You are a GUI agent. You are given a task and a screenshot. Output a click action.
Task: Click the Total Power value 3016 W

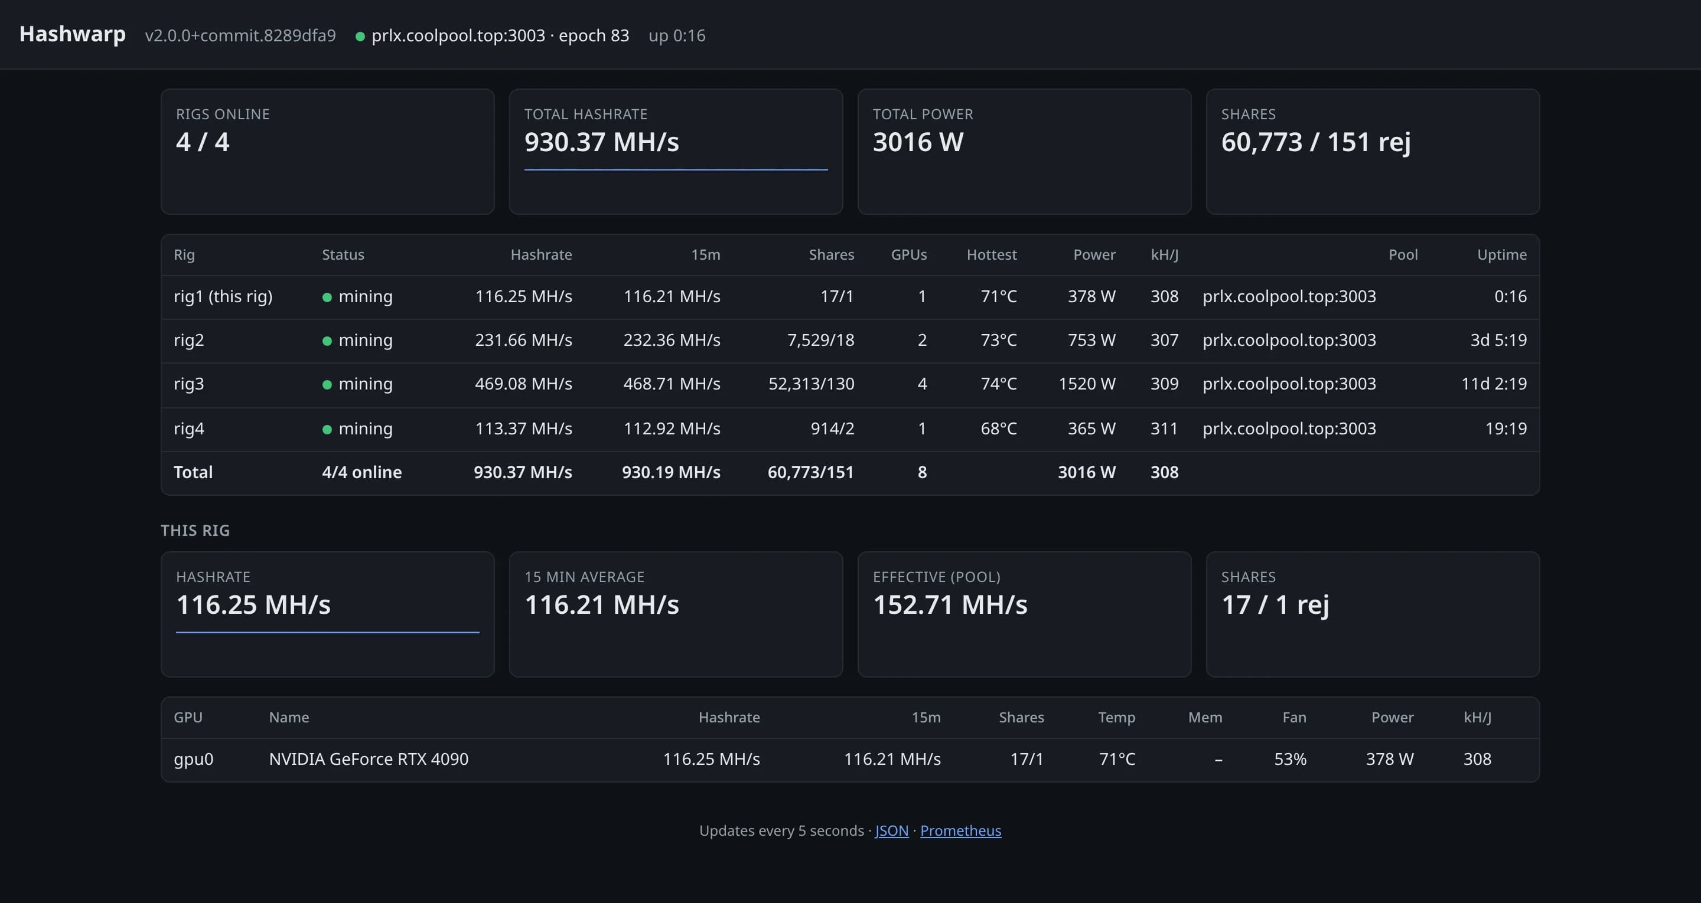pos(918,142)
